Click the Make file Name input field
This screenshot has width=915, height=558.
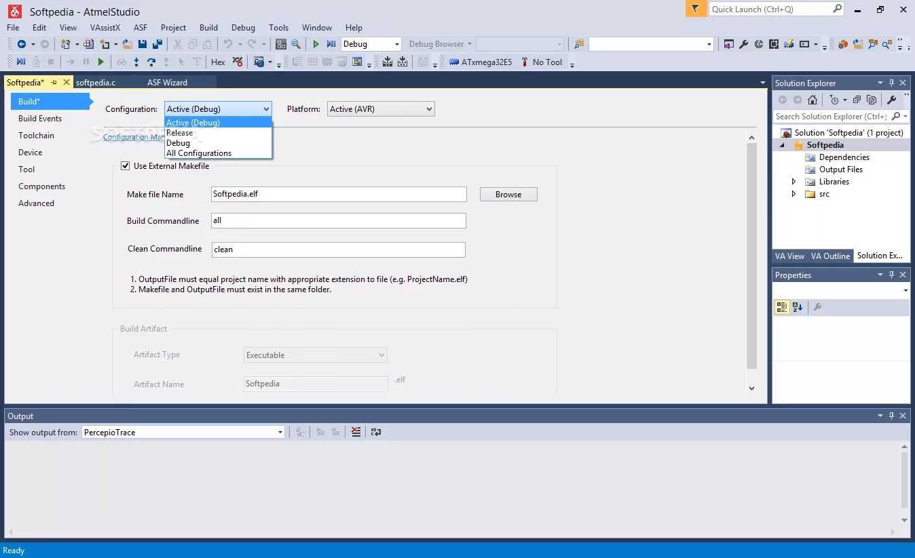339,194
